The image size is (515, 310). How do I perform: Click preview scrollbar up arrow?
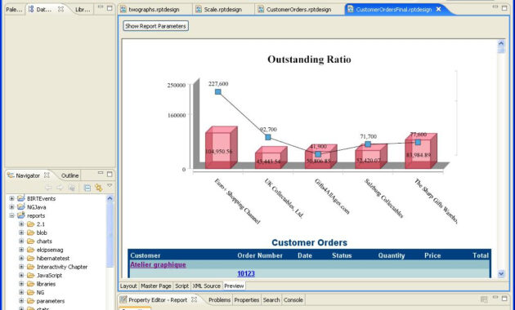[x=501, y=43]
